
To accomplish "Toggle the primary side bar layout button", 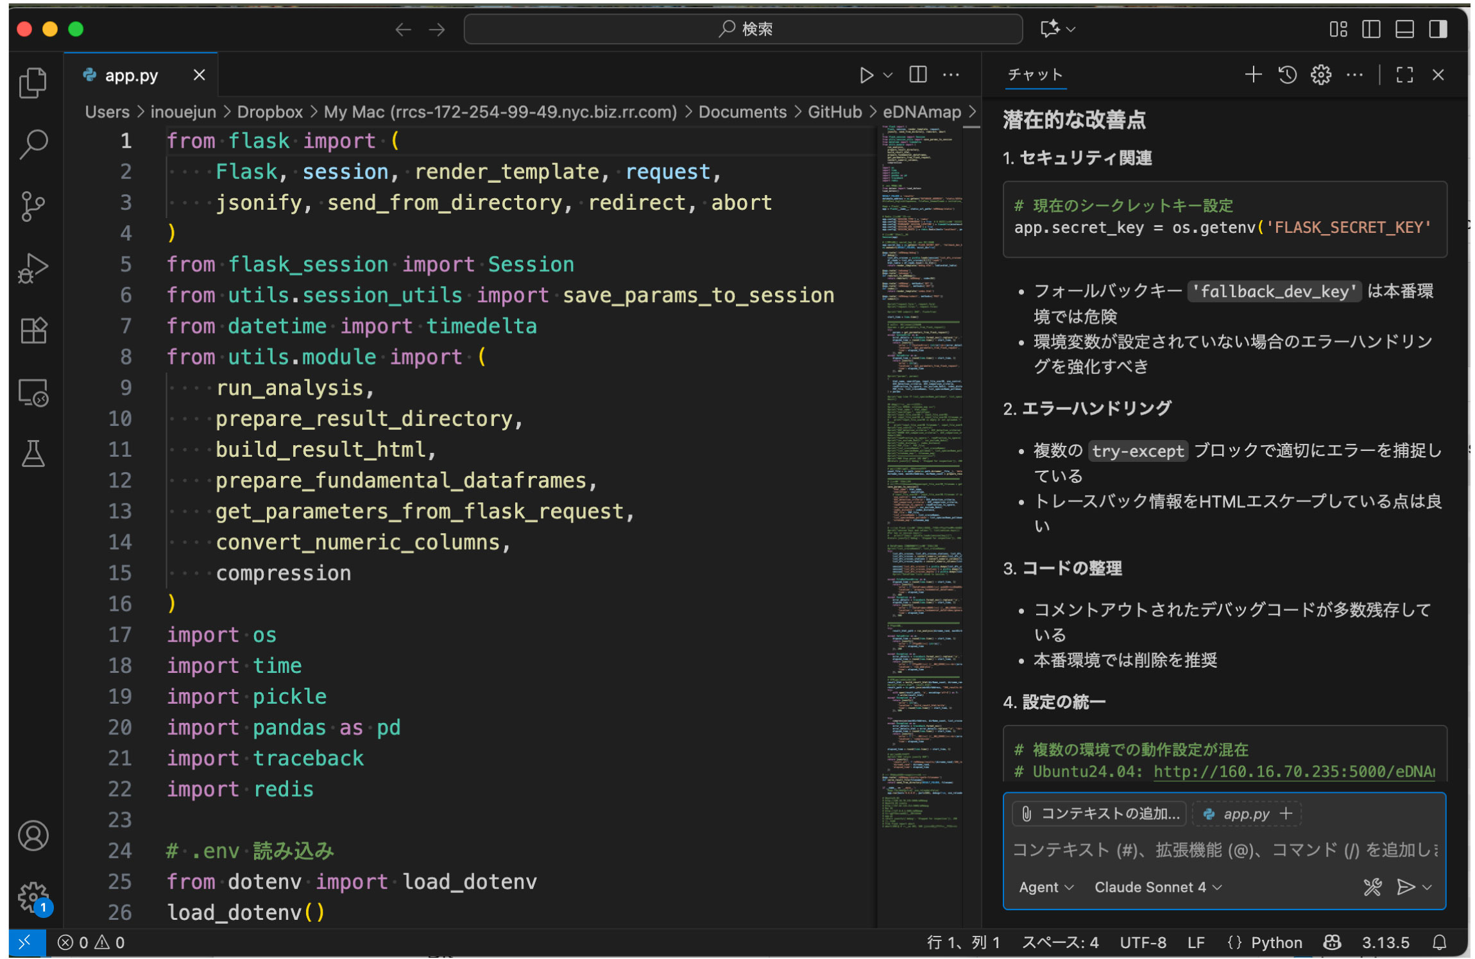I will pyautogui.click(x=1371, y=29).
